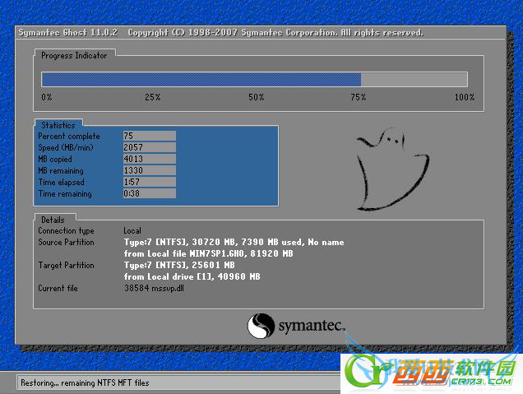Click target line 'Type:7 [NTFS], 25601 MB'
Screen dimensions: 523x394
179,265
